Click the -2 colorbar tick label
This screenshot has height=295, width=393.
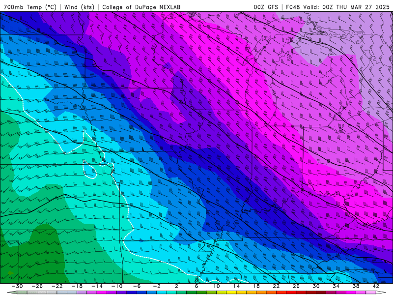click(156, 286)
